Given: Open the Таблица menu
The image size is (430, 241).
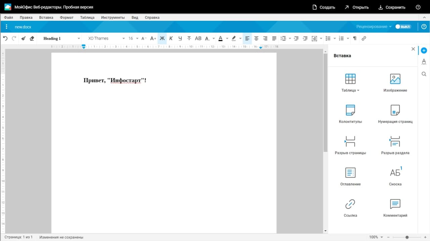Looking at the screenshot, I should (87, 17).
